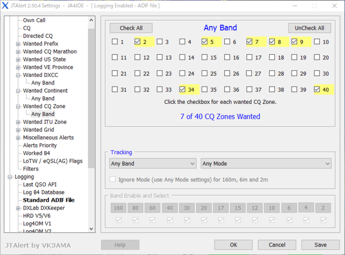Toggle Ignore Mode for 160m, 6m and 2m
The width and height of the screenshot is (345, 255).
click(113, 180)
